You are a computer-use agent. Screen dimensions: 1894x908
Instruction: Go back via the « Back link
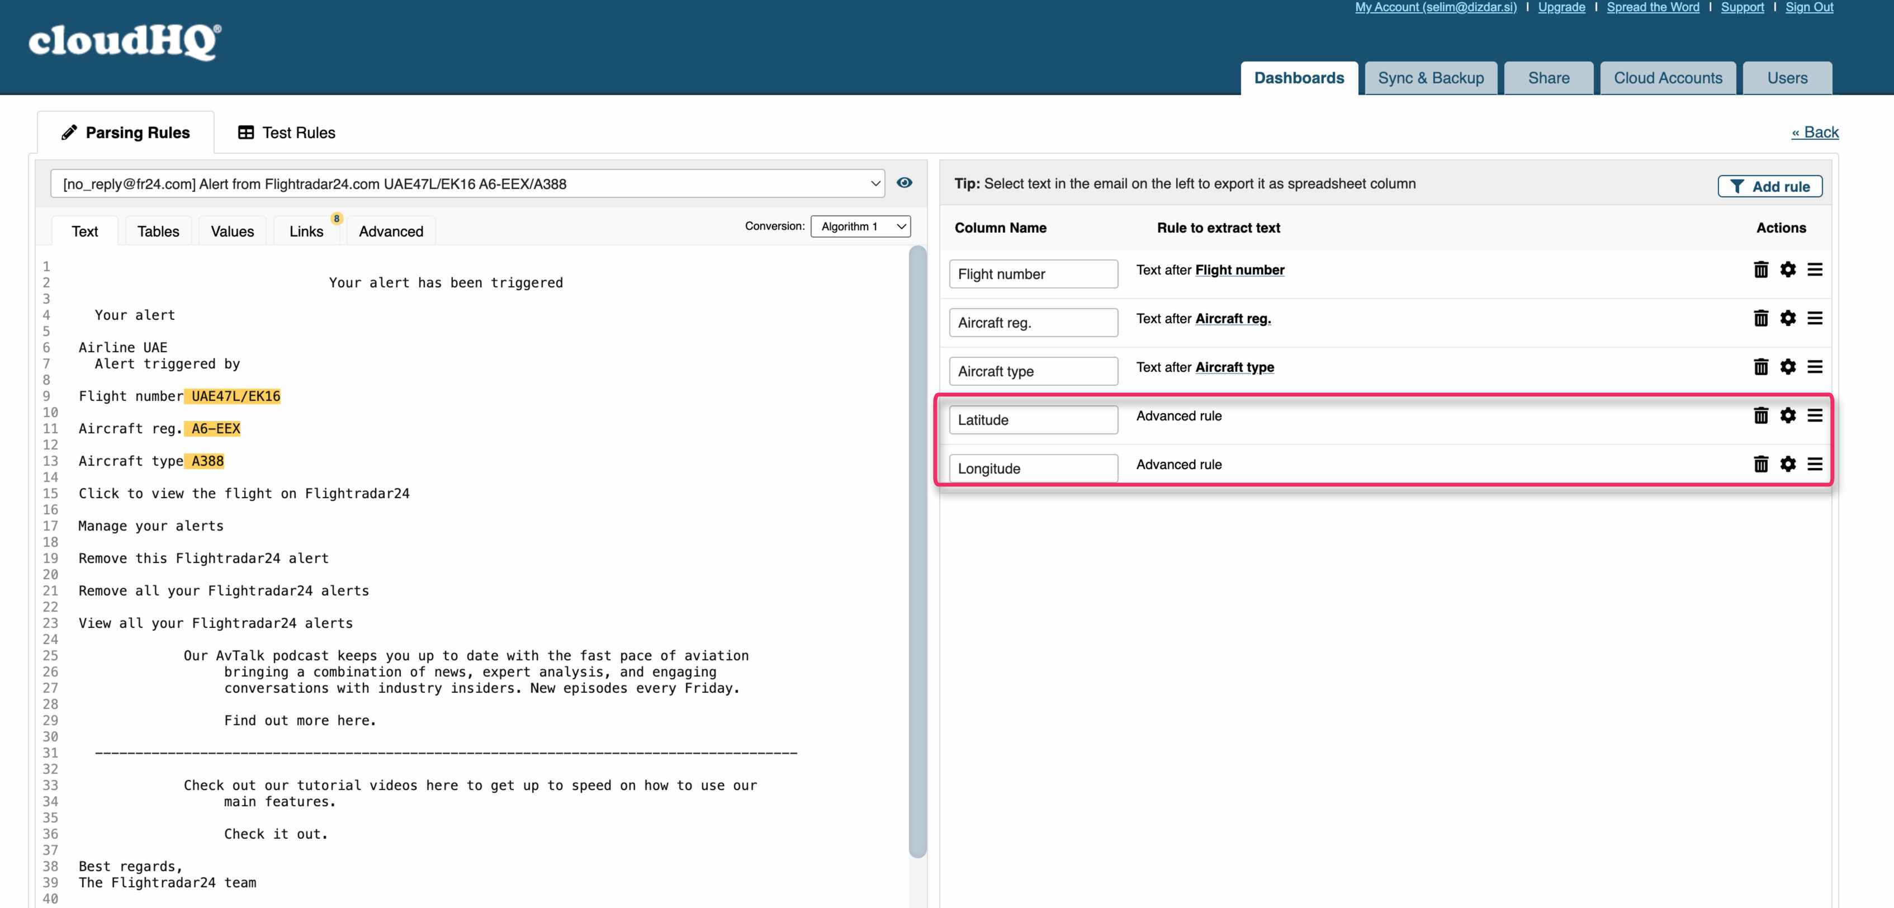(1815, 133)
